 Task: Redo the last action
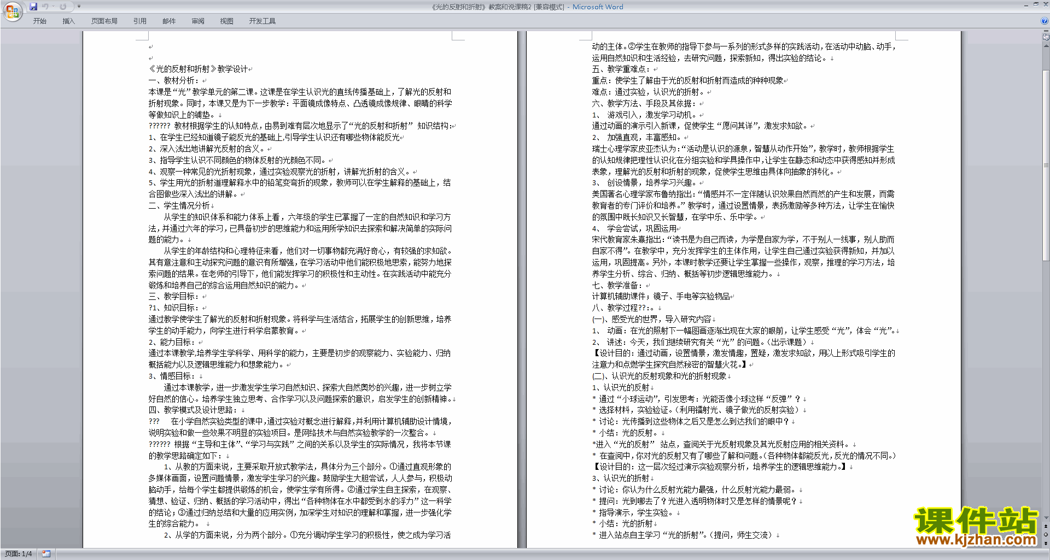click(63, 7)
